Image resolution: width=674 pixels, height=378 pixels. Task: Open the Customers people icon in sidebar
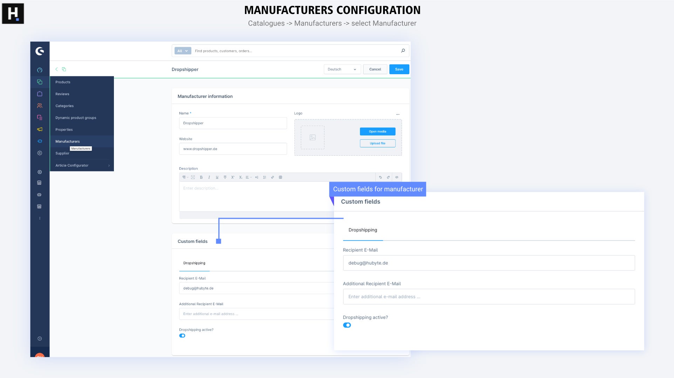(x=40, y=106)
